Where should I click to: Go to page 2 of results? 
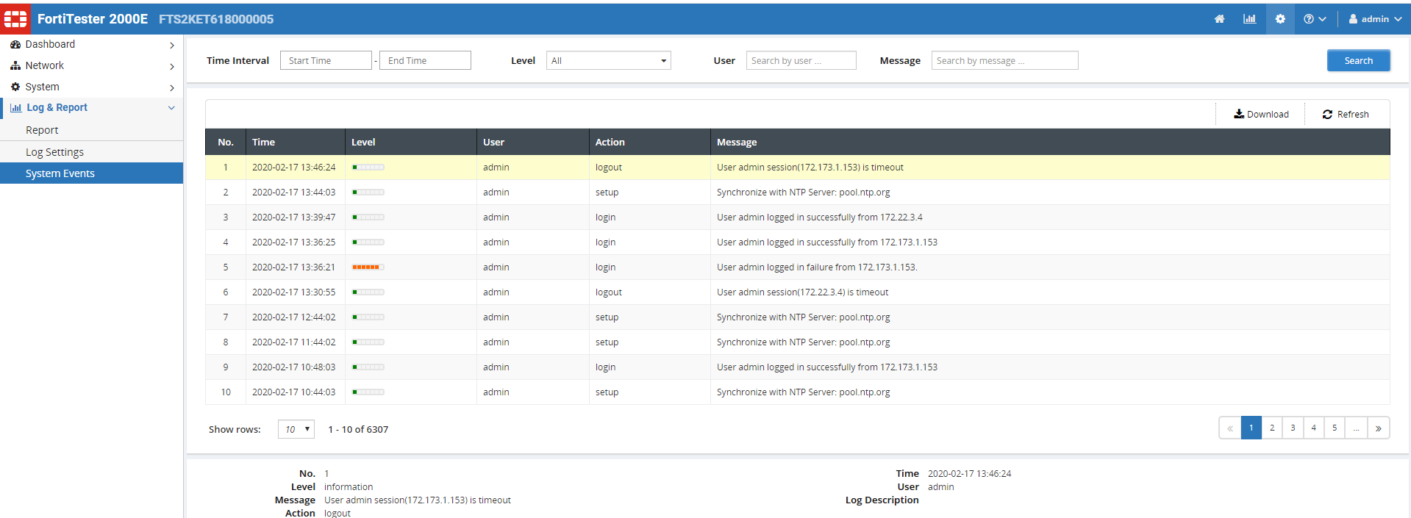(1272, 428)
